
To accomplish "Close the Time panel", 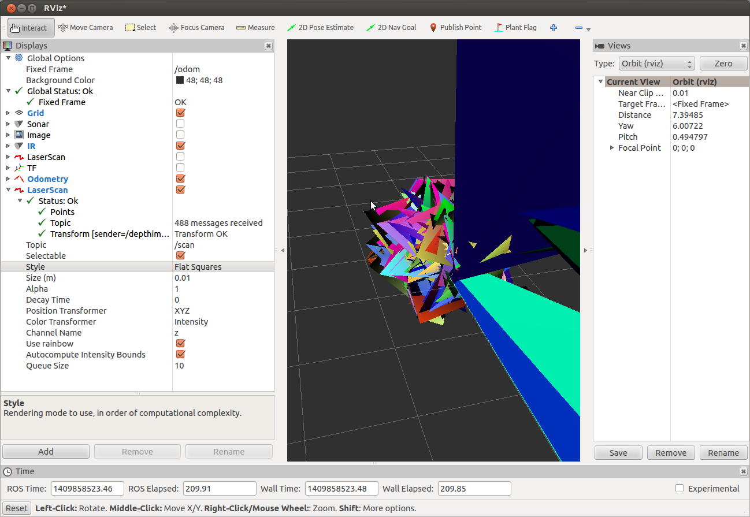I will click(743, 471).
